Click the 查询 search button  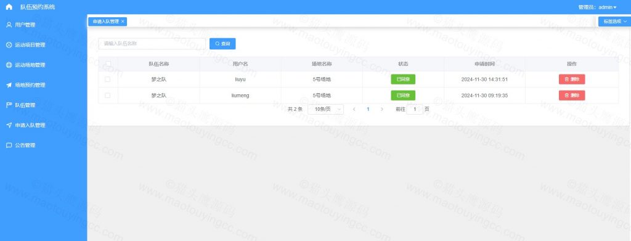[x=222, y=43]
